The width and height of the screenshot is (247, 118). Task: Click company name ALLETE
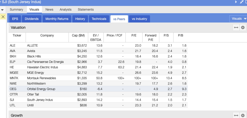click(x=32, y=46)
